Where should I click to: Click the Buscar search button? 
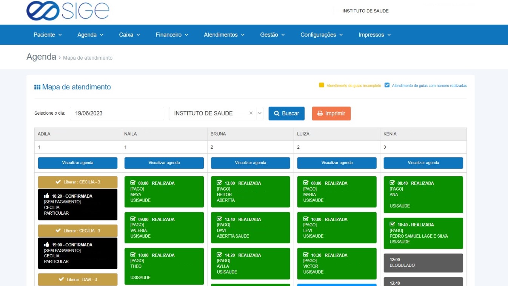[286, 114]
